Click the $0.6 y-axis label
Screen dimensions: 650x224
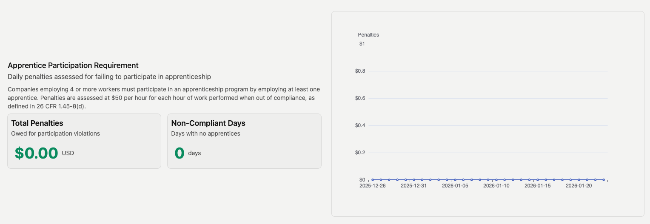coord(360,98)
